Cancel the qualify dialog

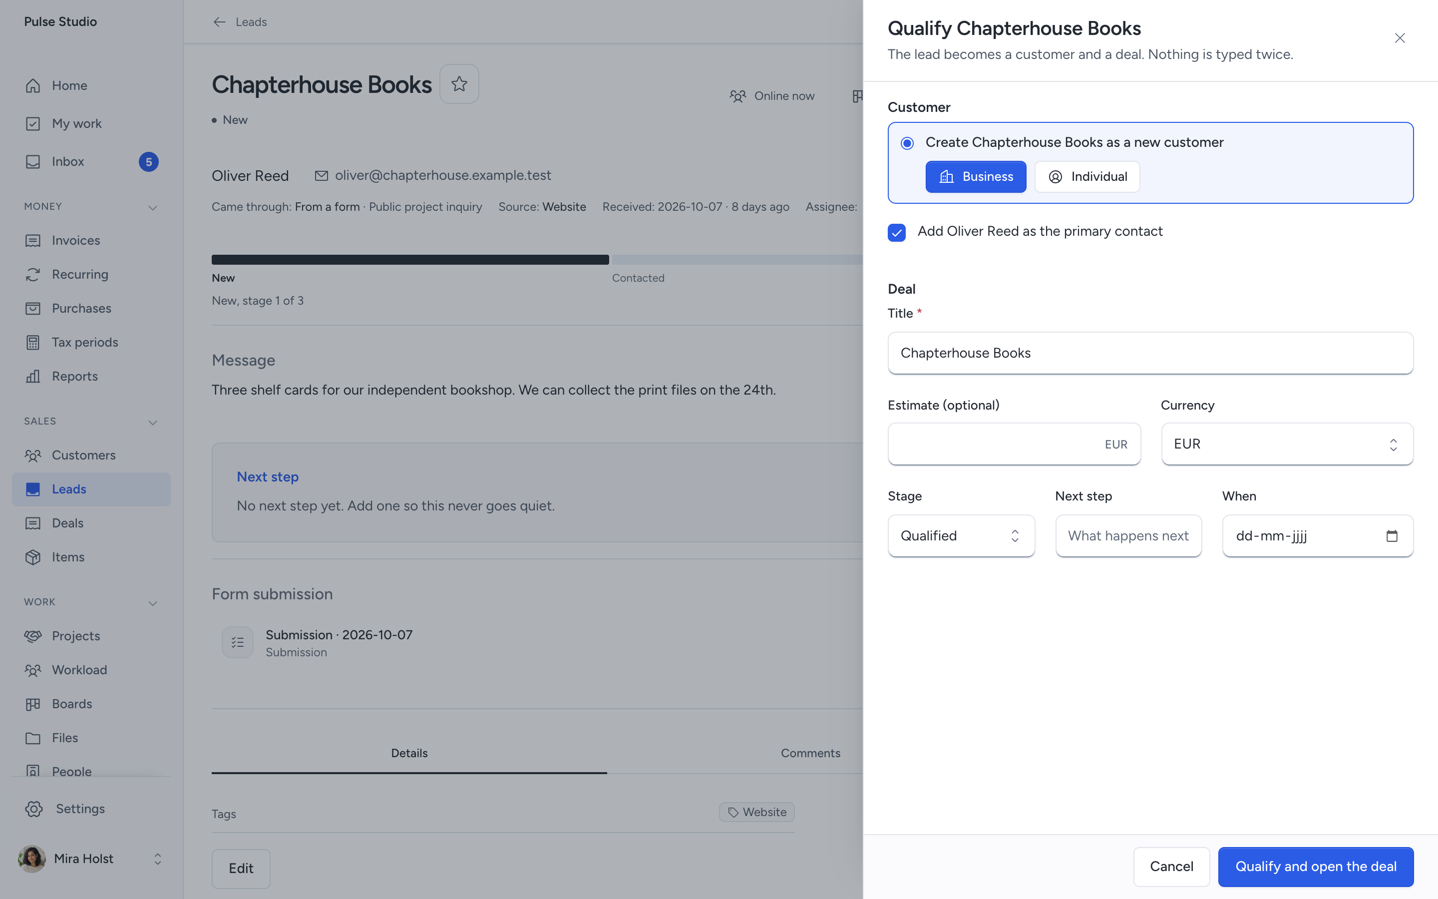1171,867
